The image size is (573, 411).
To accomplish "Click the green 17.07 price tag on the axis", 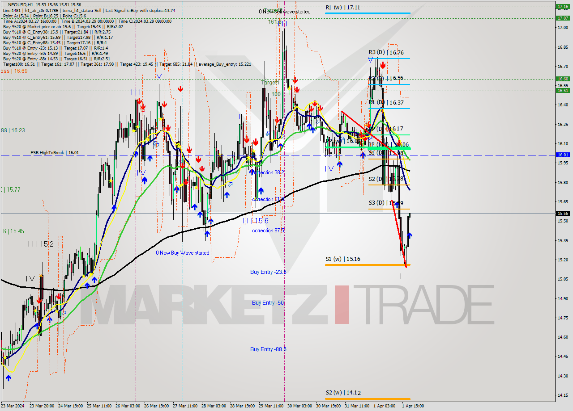I will [563, 18].
